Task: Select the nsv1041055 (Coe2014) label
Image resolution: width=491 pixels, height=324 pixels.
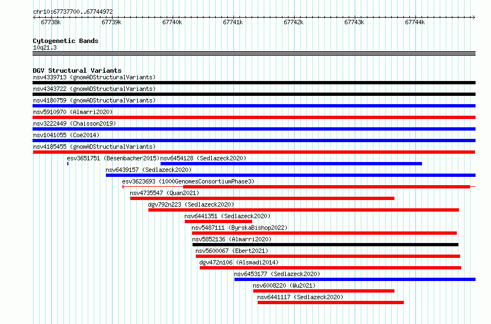Action: point(66,135)
